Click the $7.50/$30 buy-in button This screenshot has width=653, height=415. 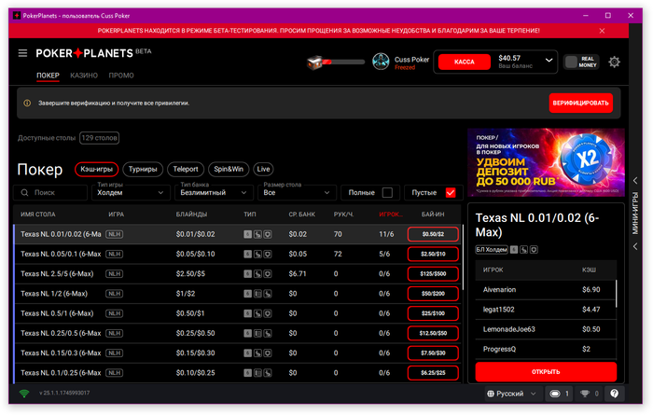(433, 353)
